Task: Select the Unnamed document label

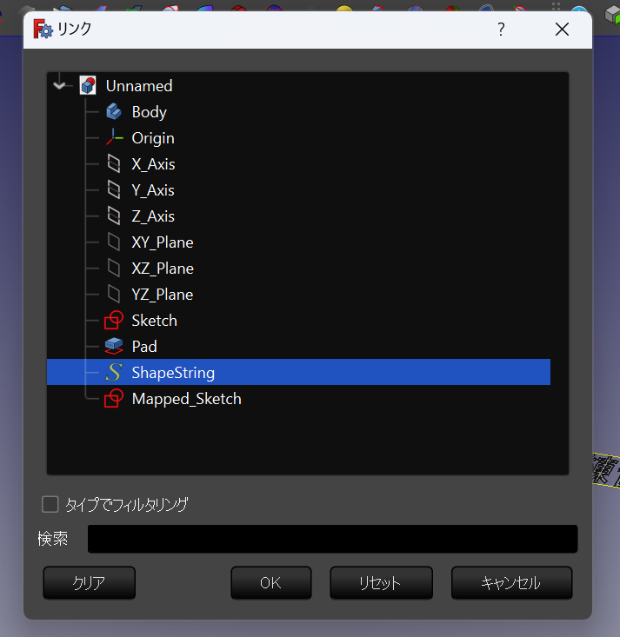Action: coord(139,86)
